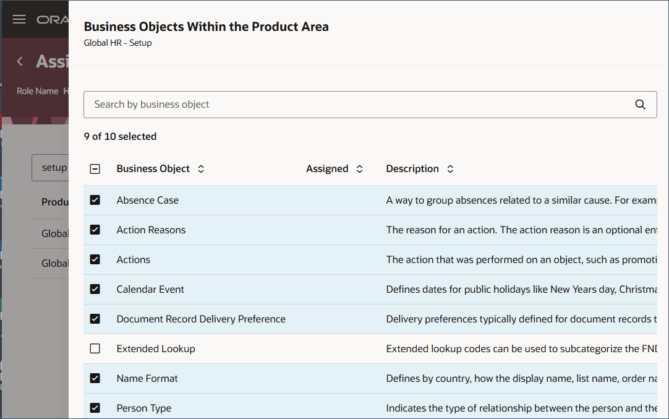Sort by the Description column

click(450, 169)
